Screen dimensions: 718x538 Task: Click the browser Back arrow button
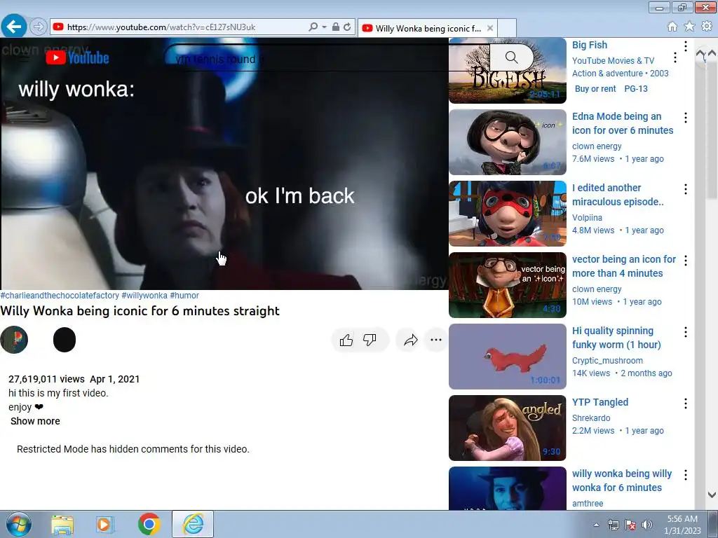(x=14, y=27)
